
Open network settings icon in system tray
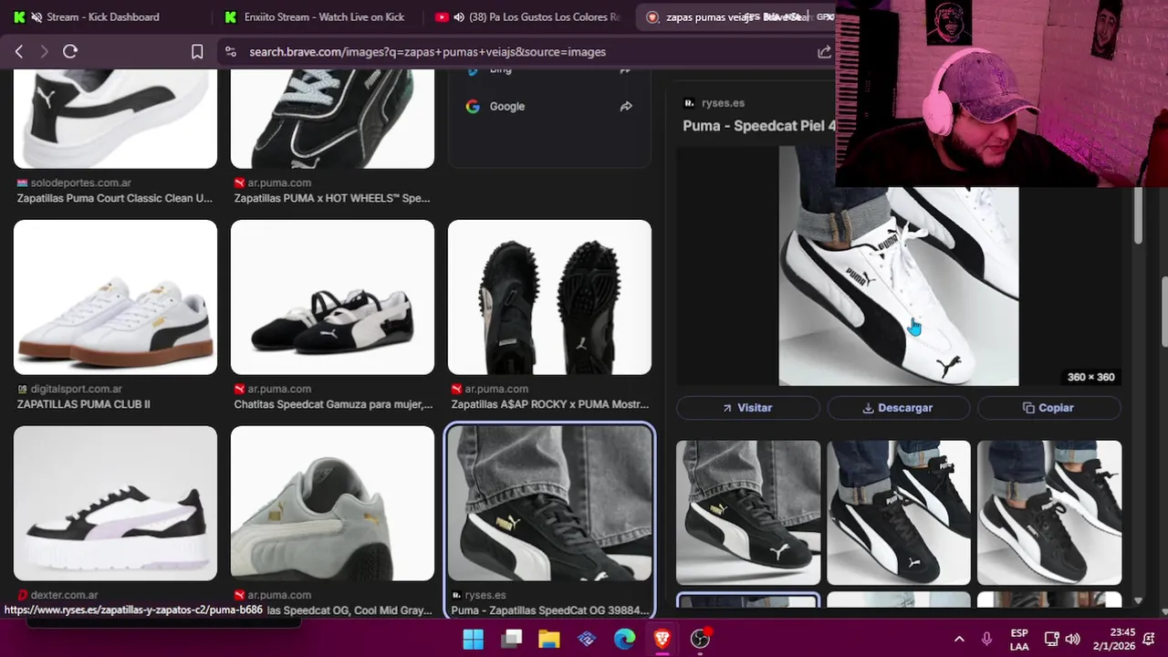coord(1051,639)
